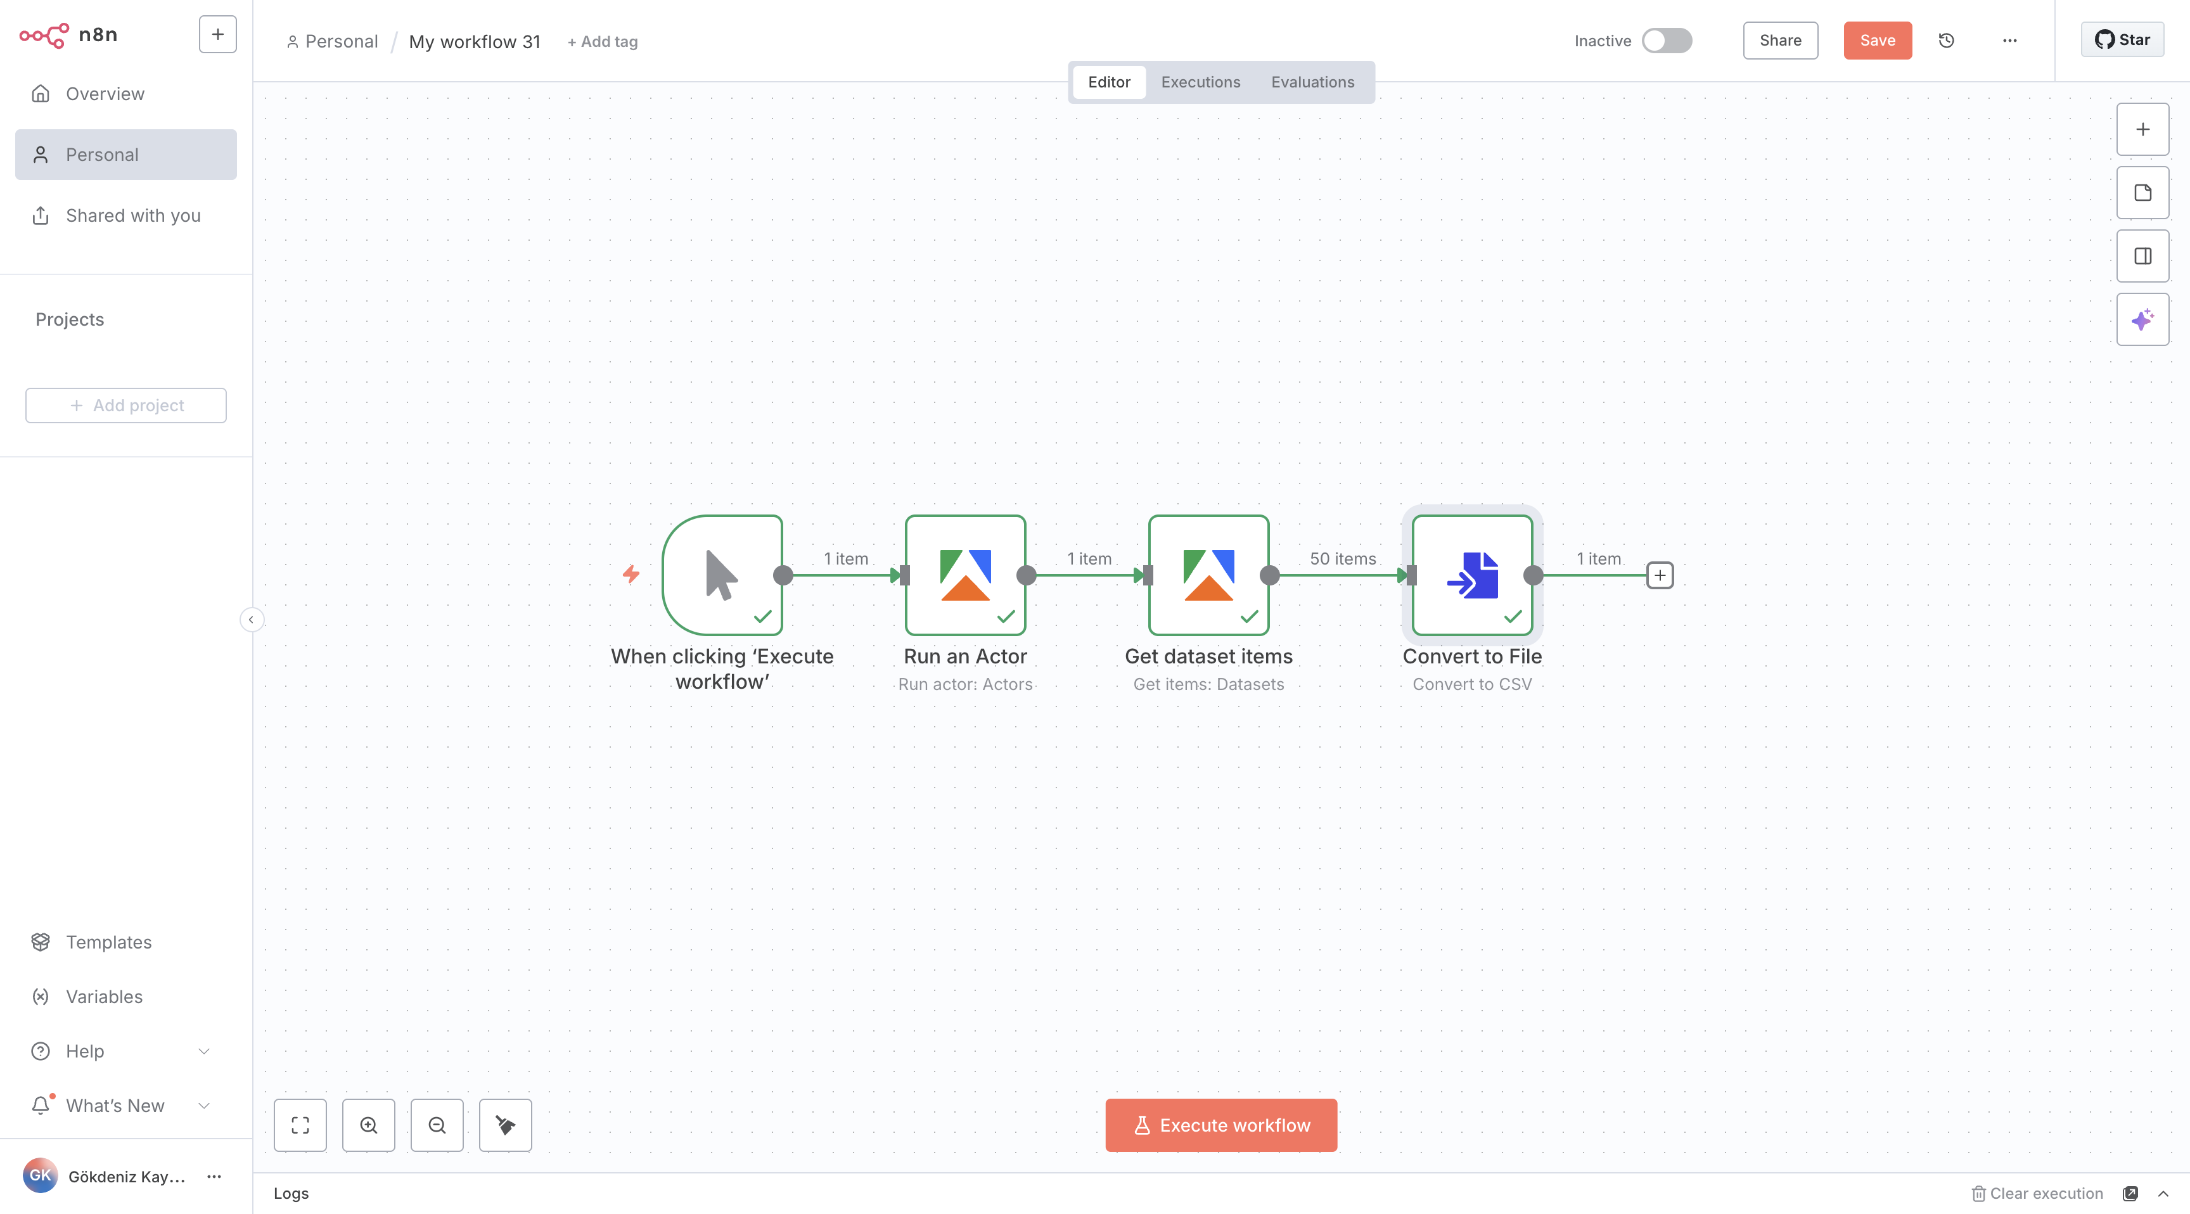Open the three-dot workflow options menu

click(2010, 40)
